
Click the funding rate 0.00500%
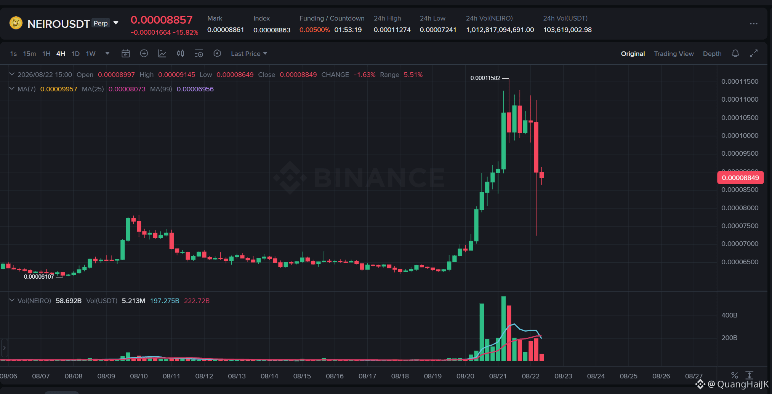pos(314,30)
